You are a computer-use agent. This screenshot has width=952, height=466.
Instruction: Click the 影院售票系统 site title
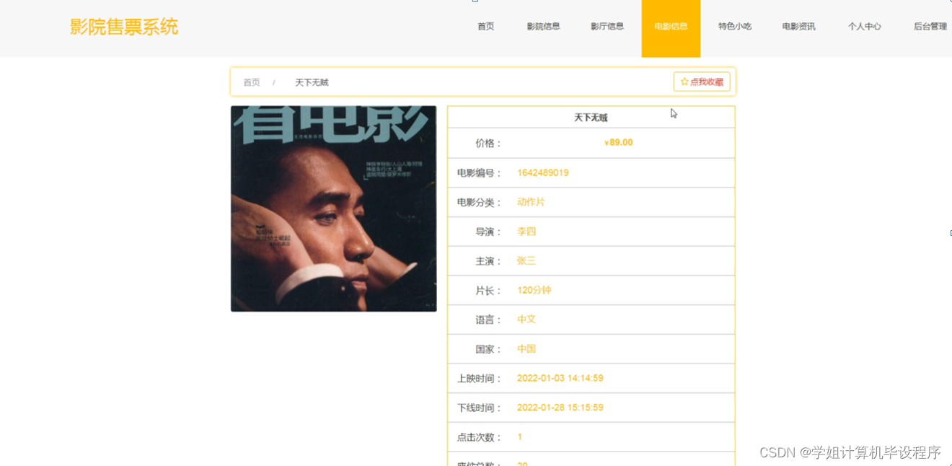click(x=124, y=27)
